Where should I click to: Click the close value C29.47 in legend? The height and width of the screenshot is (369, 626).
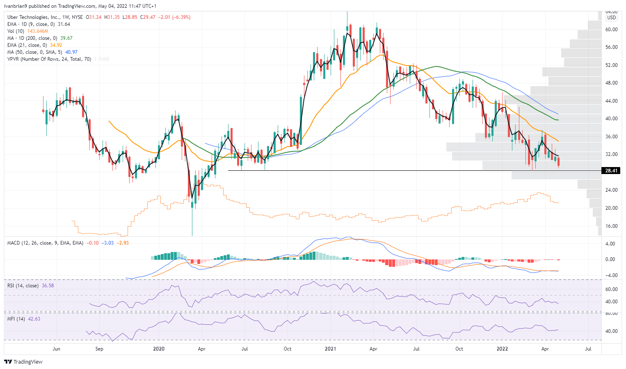click(148, 17)
